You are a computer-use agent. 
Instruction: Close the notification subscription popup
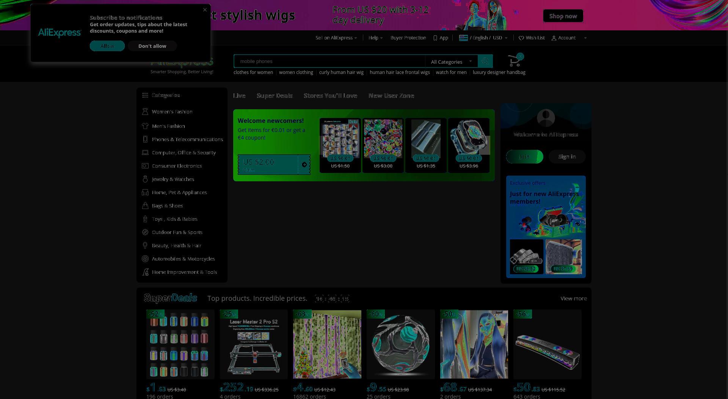(x=205, y=10)
